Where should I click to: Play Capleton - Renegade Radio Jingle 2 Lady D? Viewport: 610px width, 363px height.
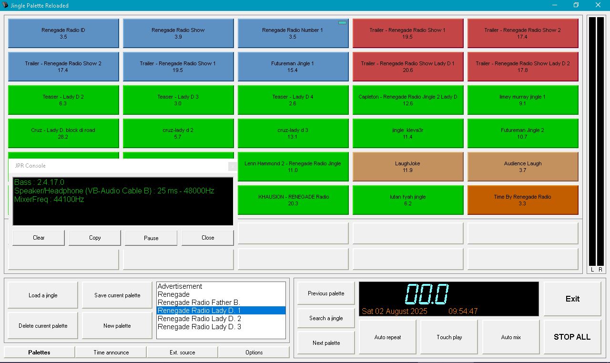click(408, 100)
